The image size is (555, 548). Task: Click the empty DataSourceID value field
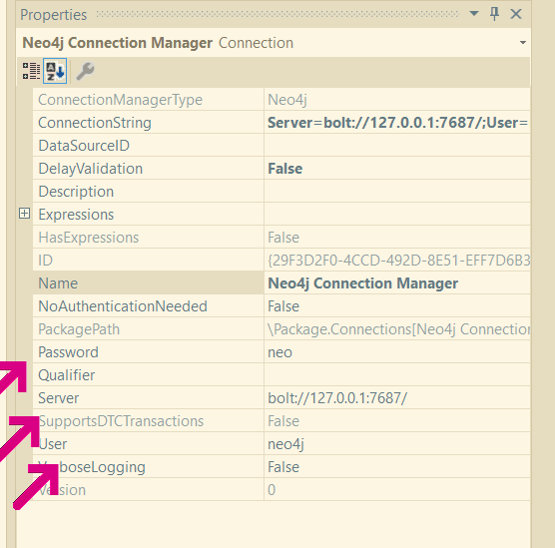tap(397, 146)
